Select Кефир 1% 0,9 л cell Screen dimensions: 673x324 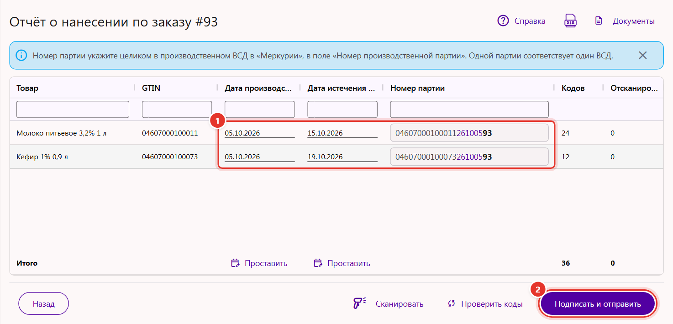click(x=42, y=157)
